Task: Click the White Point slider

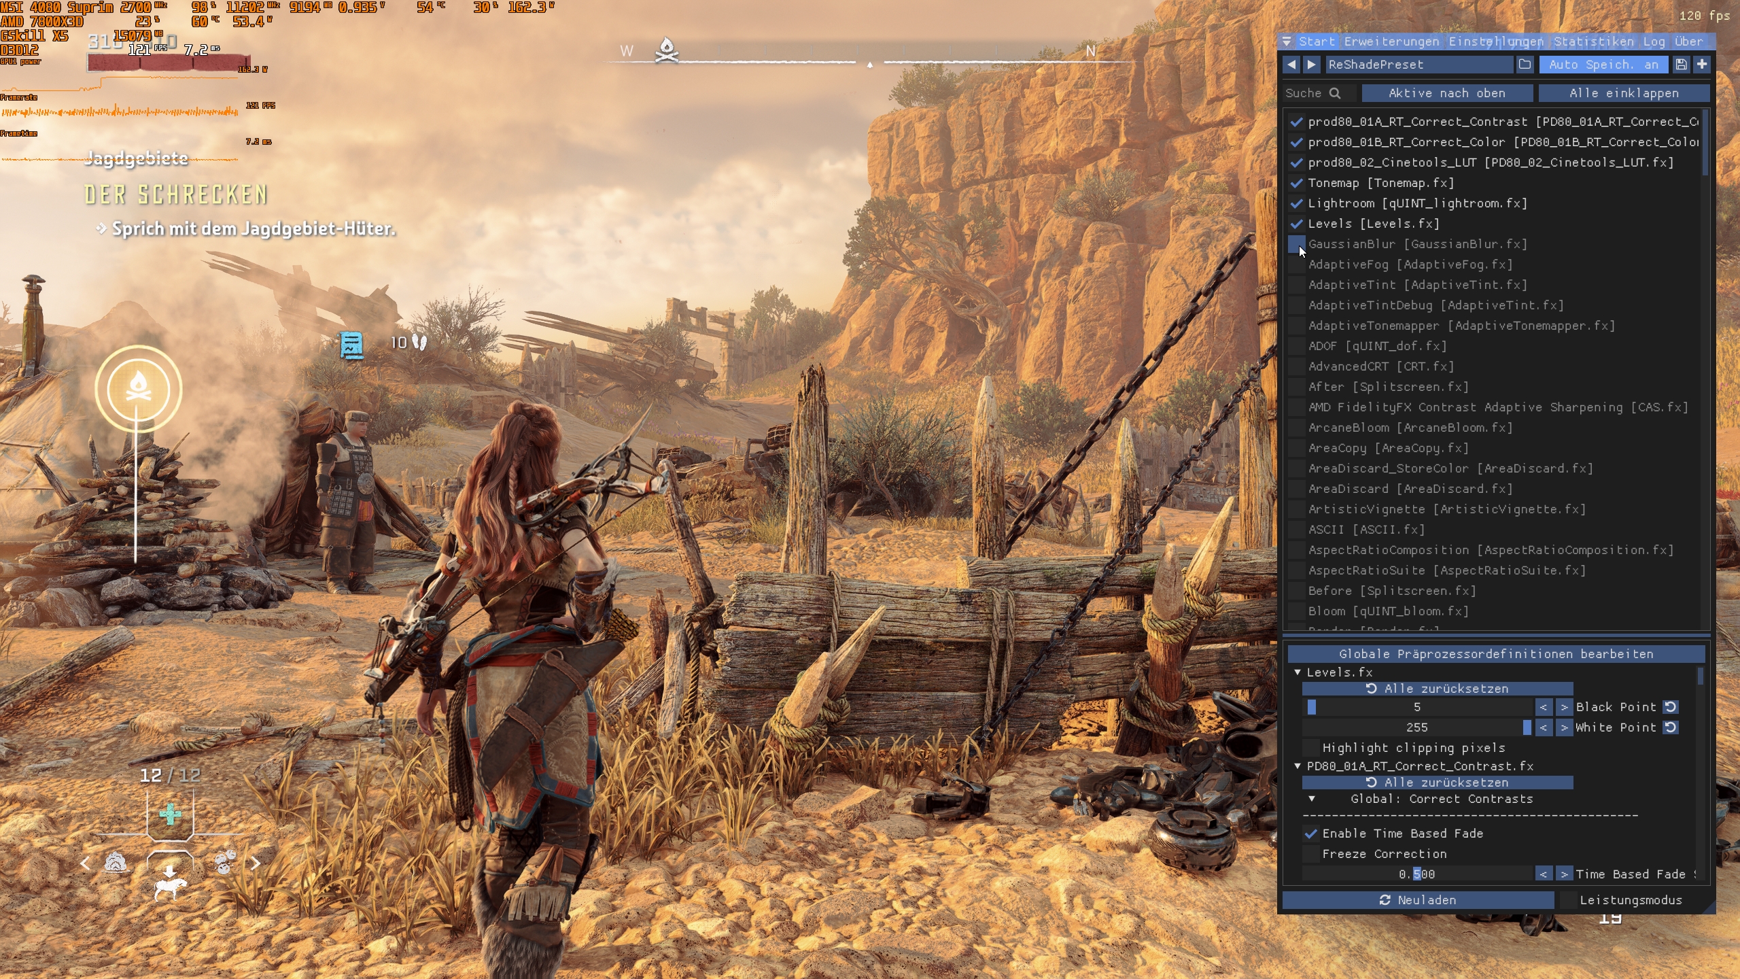Action: pyautogui.click(x=1417, y=727)
